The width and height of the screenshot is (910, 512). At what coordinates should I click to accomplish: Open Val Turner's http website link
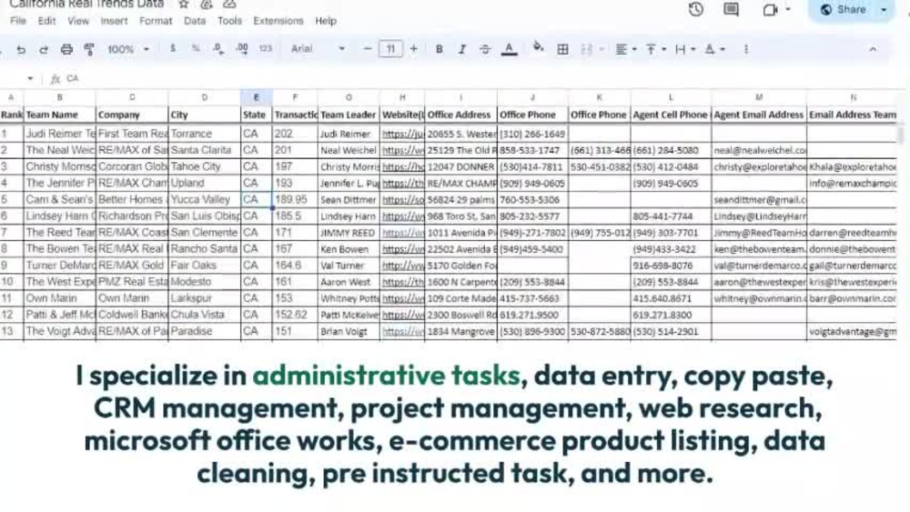tap(402, 266)
